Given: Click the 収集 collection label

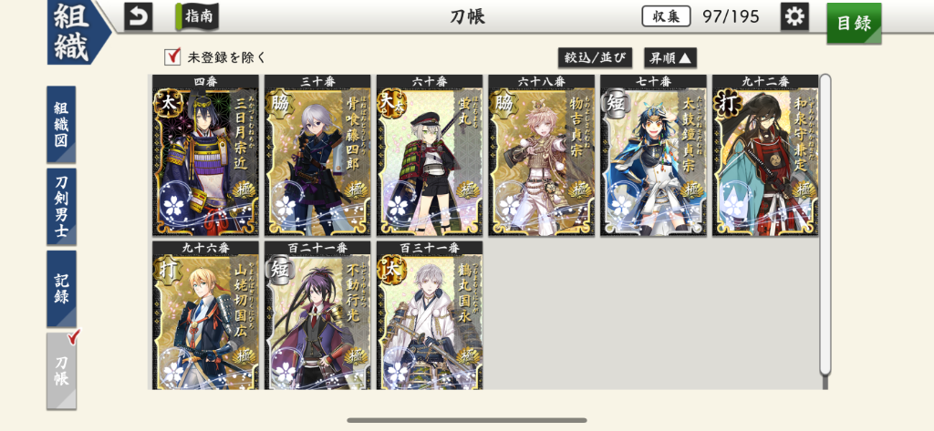Looking at the screenshot, I should point(666,16).
